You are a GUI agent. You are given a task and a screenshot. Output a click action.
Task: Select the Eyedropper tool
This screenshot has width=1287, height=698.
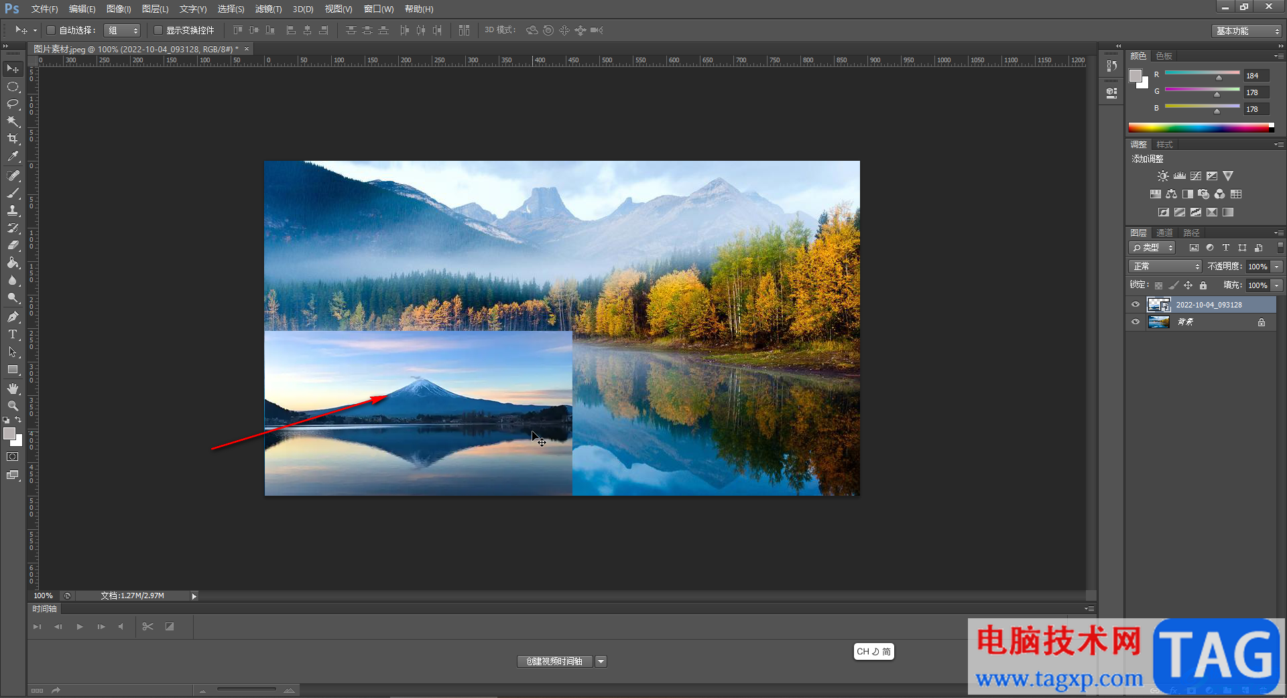click(x=13, y=156)
